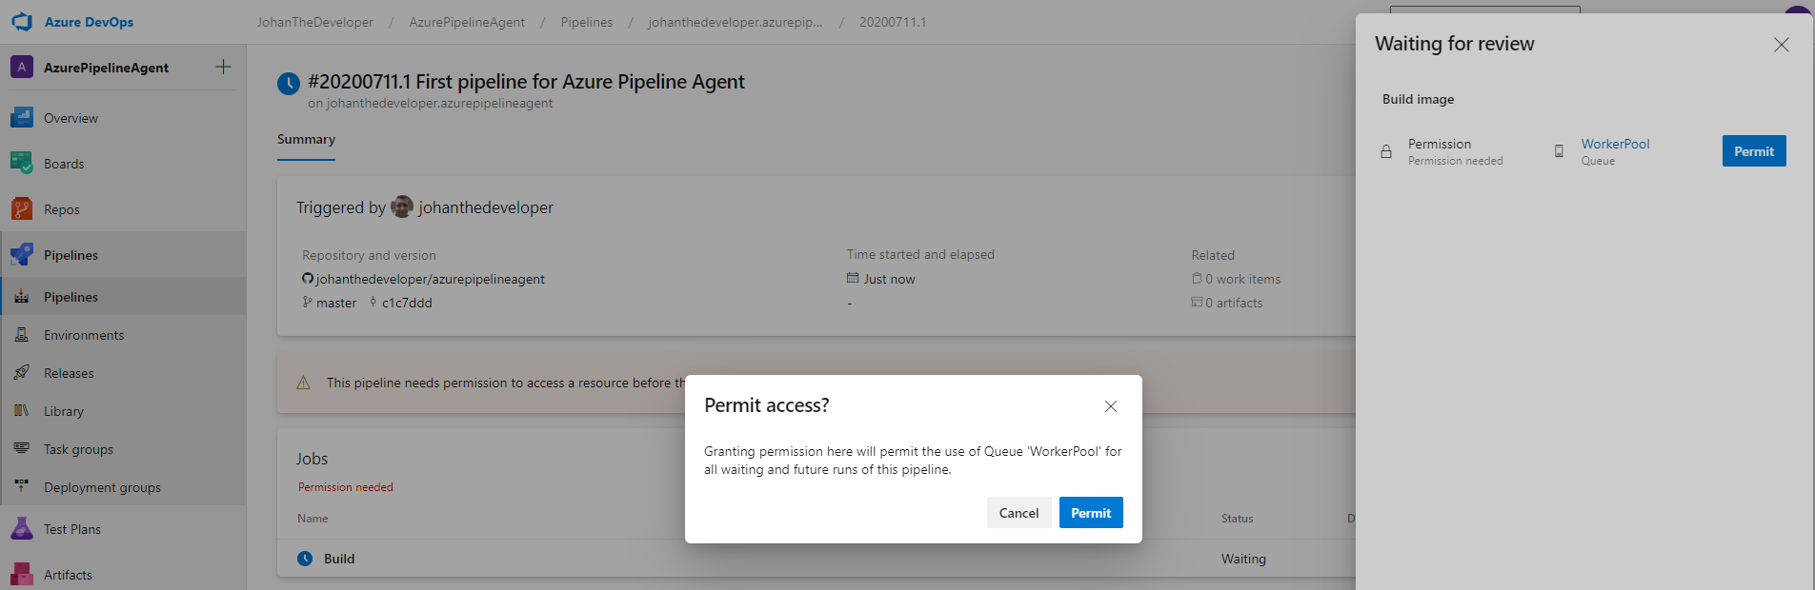The image size is (1815, 590).
Task: Open the Artifacts sidebar icon
Action: click(x=22, y=575)
